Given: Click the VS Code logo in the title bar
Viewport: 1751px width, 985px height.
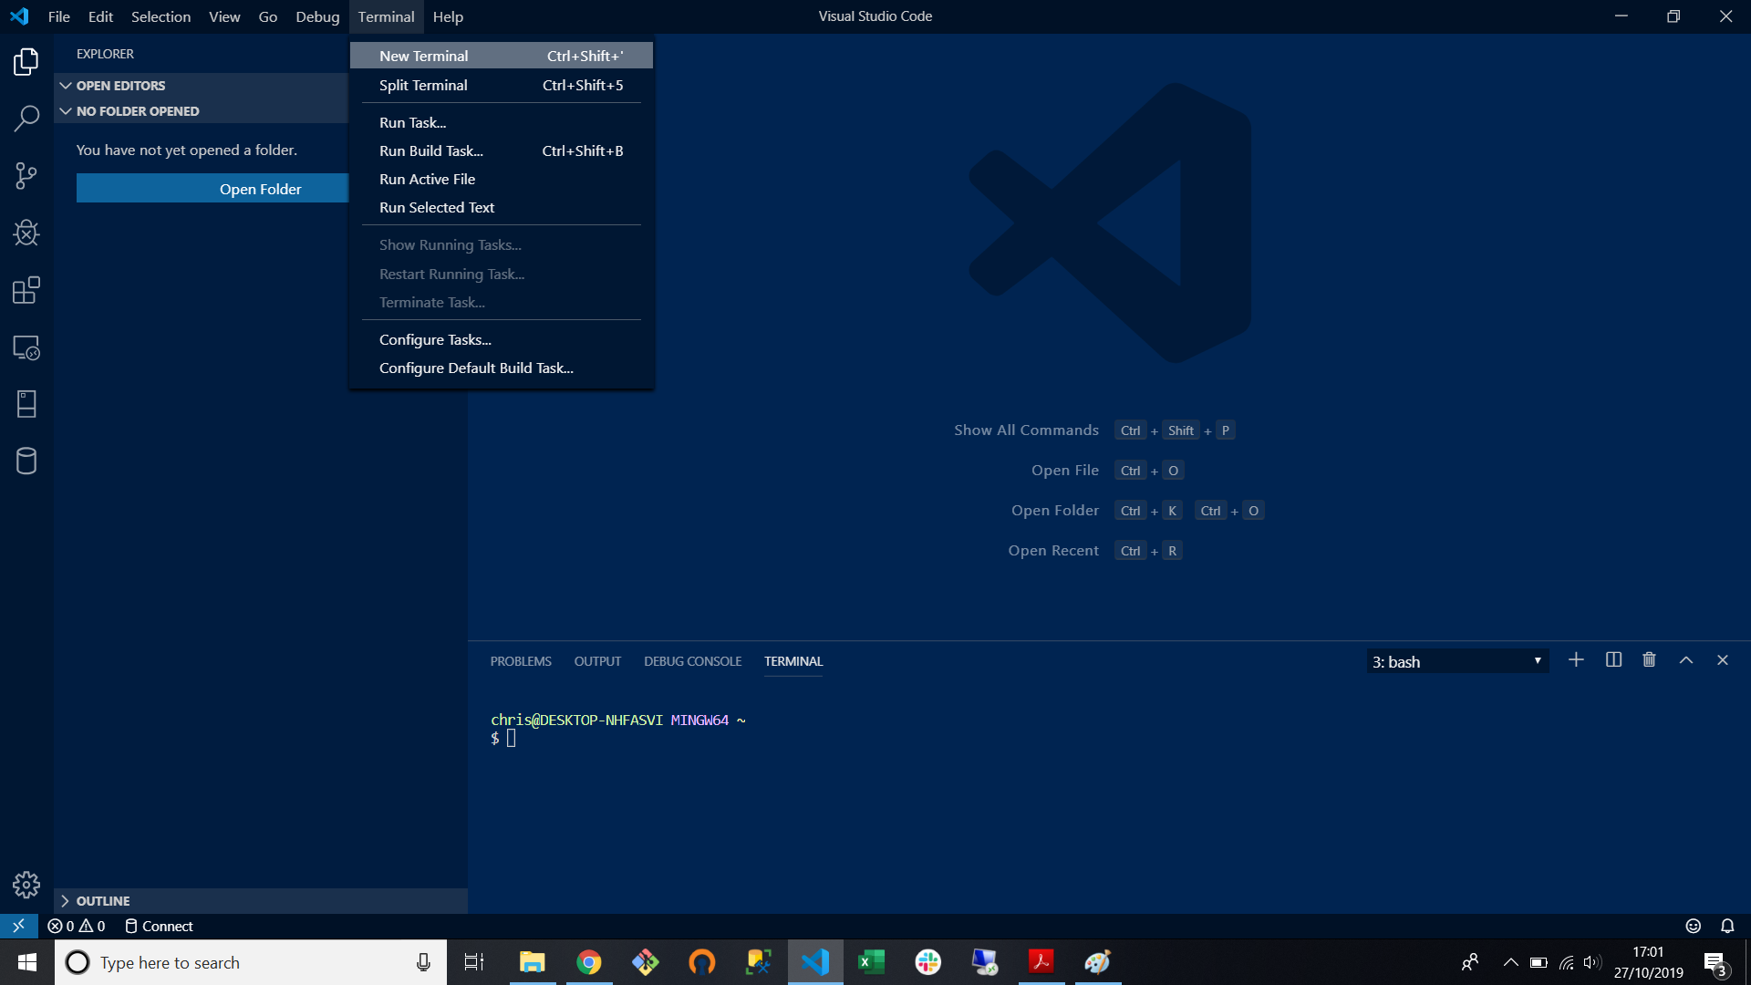Looking at the screenshot, I should [19, 16].
